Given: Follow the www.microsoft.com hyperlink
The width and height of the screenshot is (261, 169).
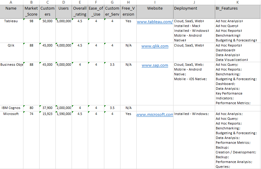Looking at the screenshot, I should pyautogui.click(x=155, y=115).
